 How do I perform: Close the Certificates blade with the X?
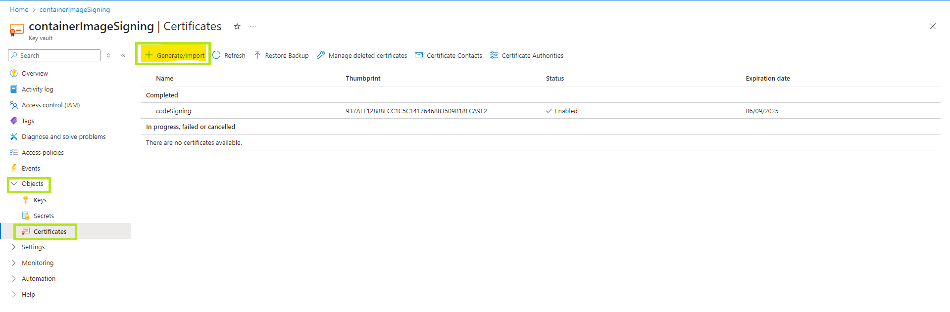(933, 26)
